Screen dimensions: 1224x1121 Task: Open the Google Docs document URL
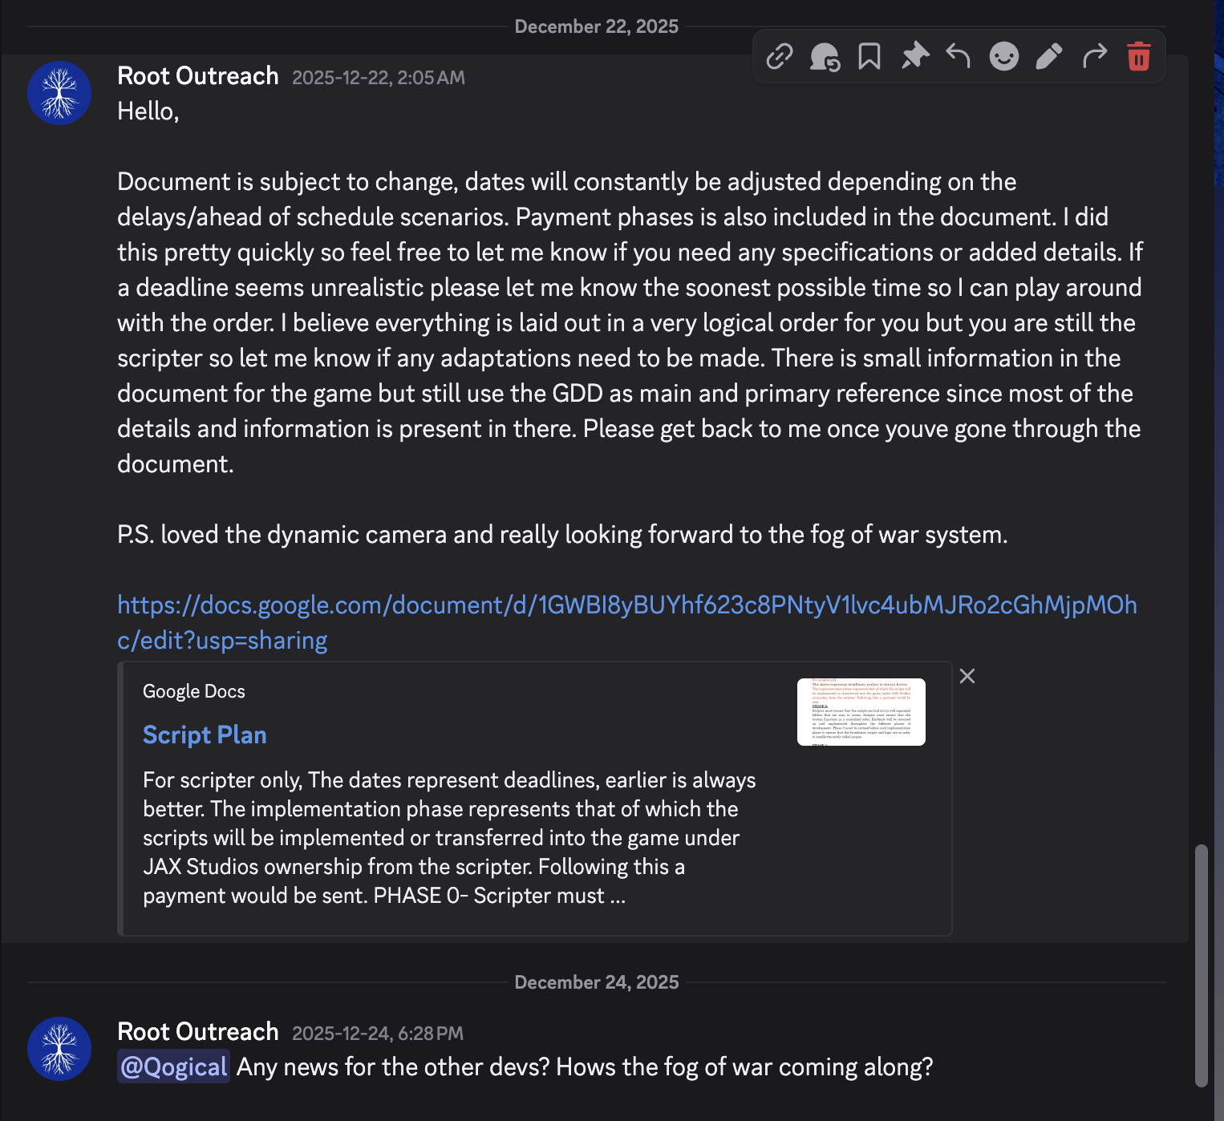point(626,606)
